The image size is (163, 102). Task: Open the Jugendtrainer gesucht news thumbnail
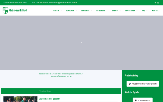(20, 99)
